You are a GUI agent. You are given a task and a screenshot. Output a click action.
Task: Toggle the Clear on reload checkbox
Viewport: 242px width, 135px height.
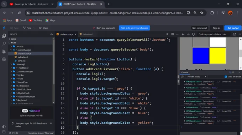[x=226, y=77]
